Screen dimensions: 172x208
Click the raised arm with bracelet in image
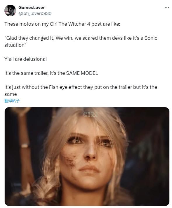click(x=25, y=139)
